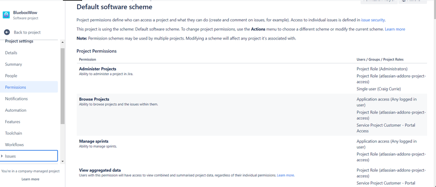Open the Workflows settings
This screenshot has width=436, height=187.
point(14,145)
